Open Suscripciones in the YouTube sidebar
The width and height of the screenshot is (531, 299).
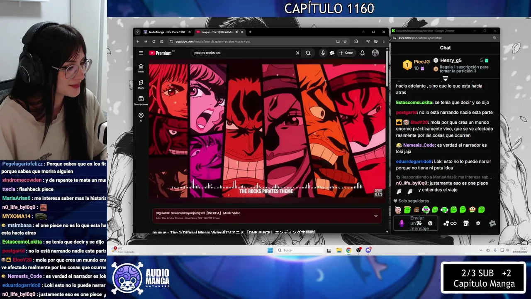point(141,101)
